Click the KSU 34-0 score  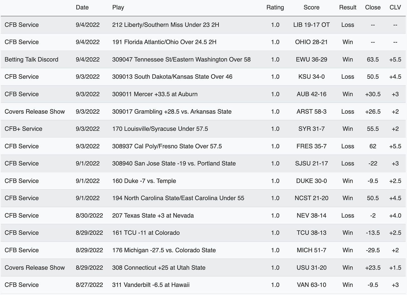point(311,77)
